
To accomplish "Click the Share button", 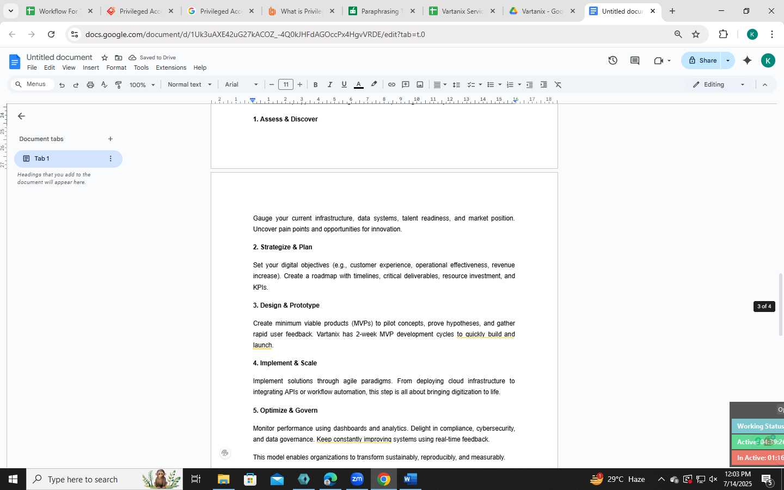I will point(702,60).
